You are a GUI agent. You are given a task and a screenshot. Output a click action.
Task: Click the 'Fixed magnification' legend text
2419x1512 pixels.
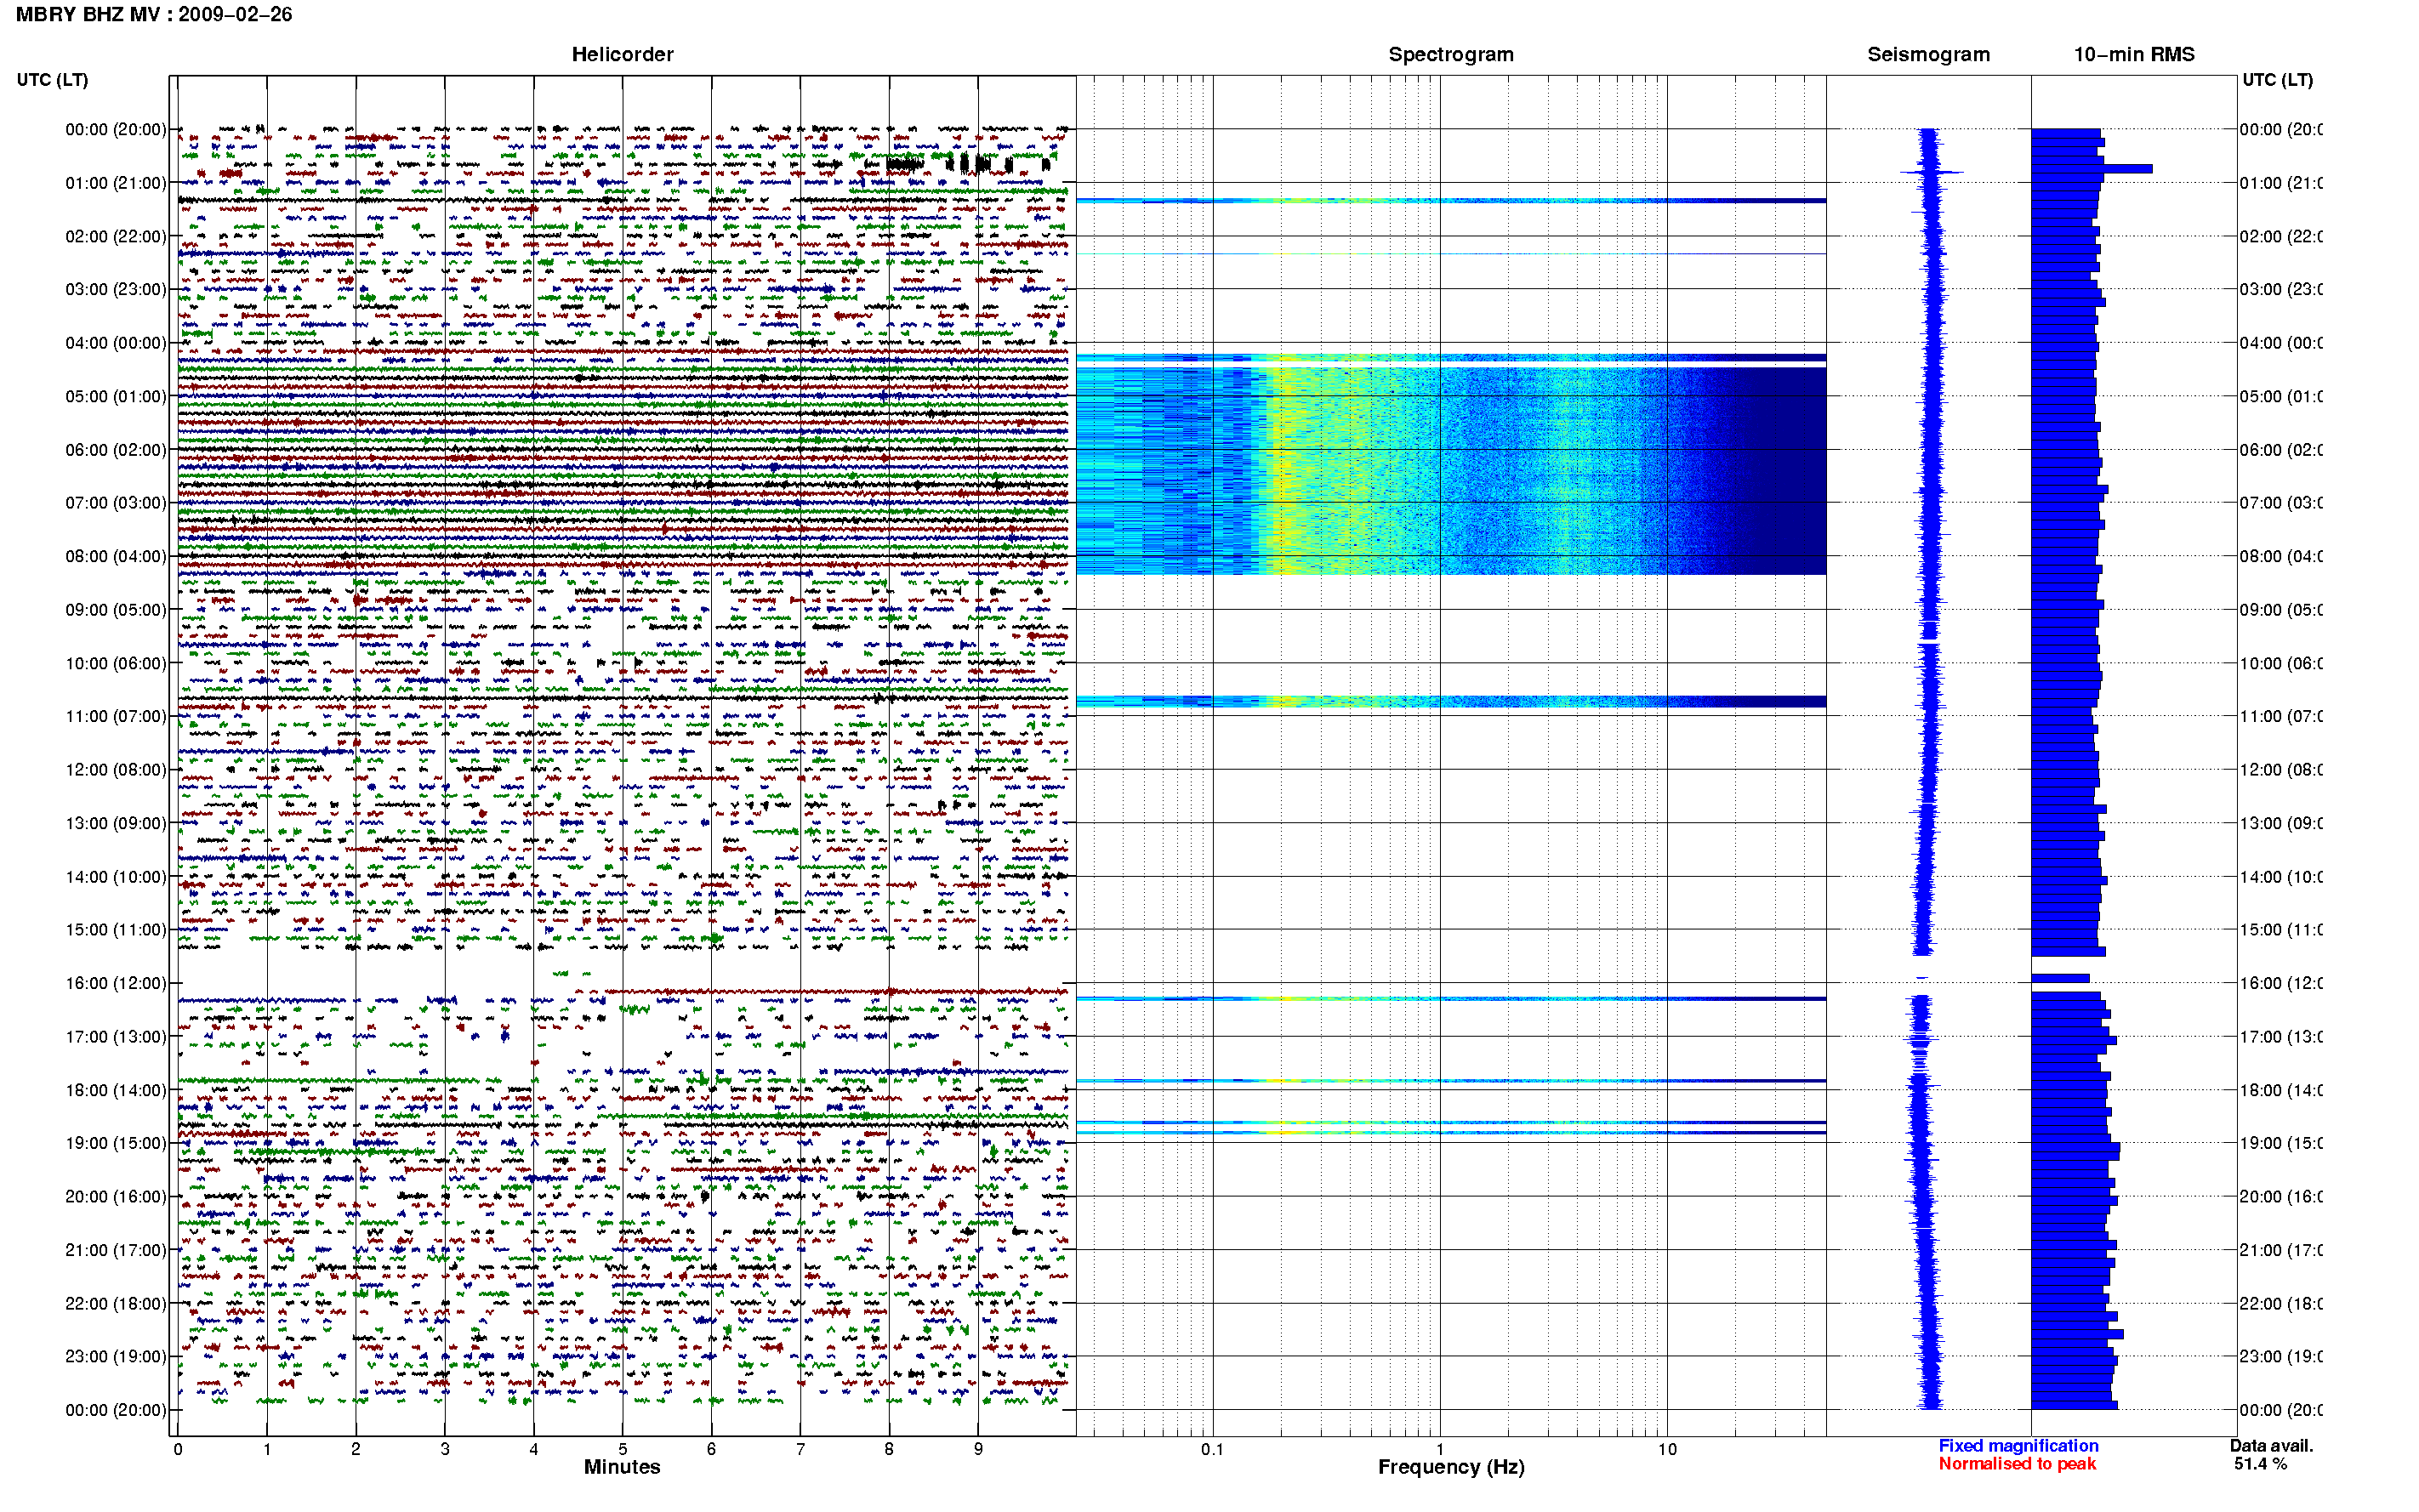pos(2018,1446)
